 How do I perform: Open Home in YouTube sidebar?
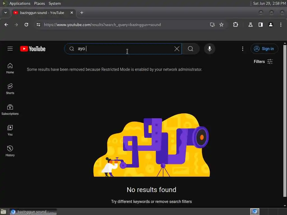coord(10,68)
